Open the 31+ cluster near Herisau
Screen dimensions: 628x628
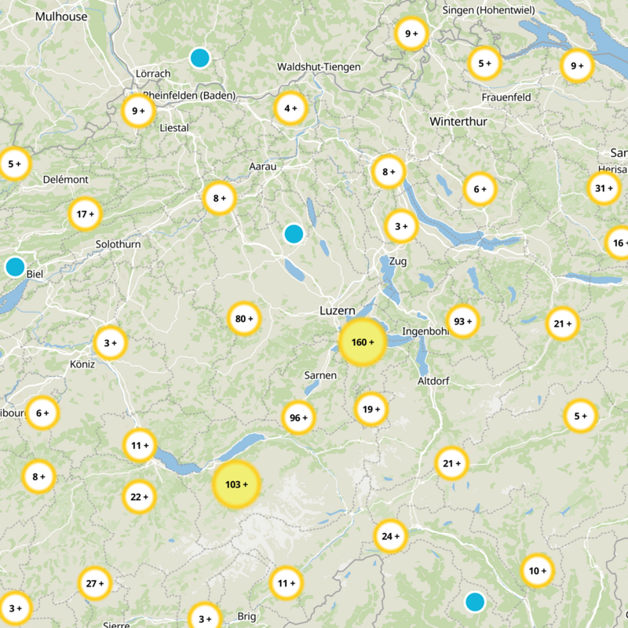pyautogui.click(x=604, y=188)
